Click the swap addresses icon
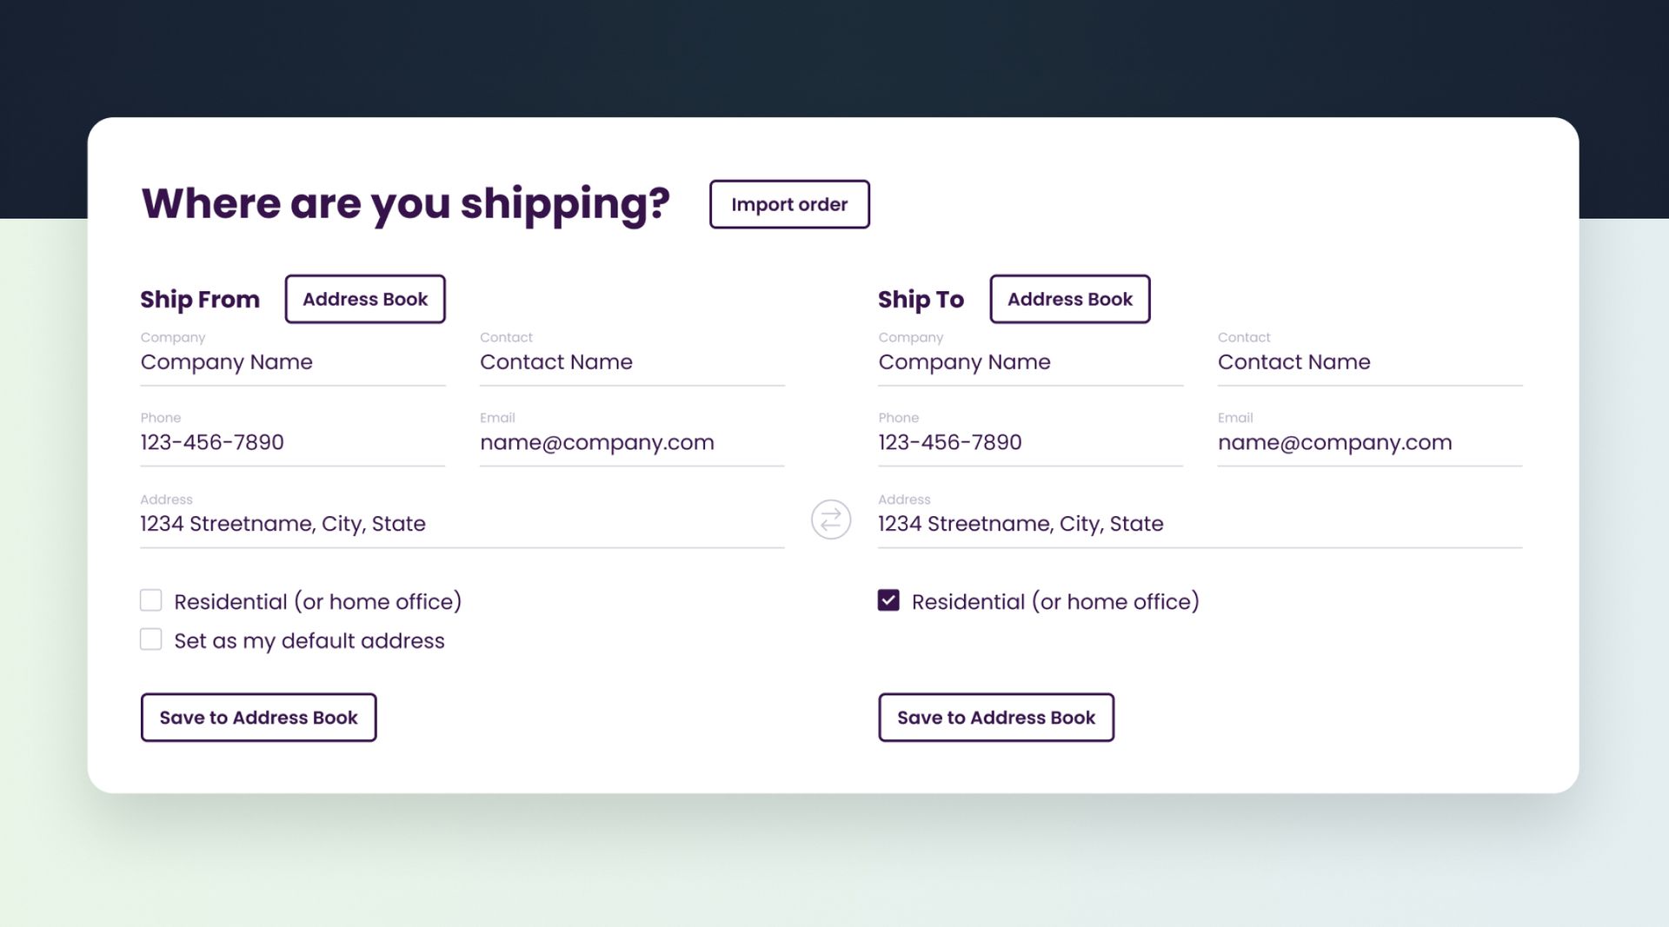 tap(830, 520)
